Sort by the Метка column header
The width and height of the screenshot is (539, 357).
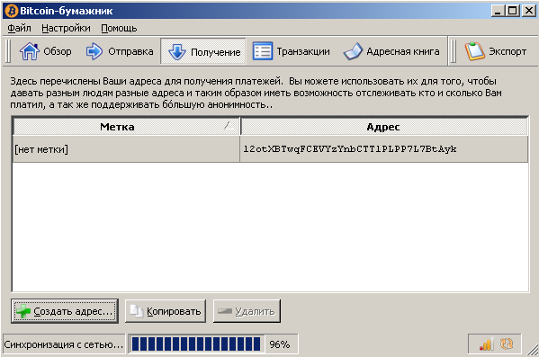tap(126, 127)
